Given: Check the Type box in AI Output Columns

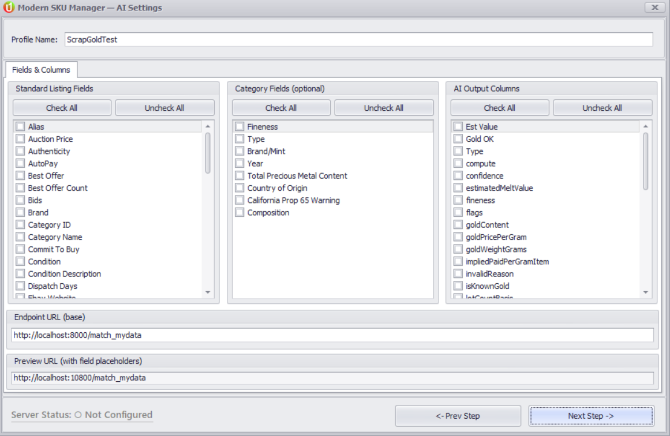Looking at the screenshot, I should (x=458, y=151).
